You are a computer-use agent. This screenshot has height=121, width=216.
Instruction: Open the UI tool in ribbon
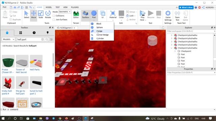pyautogui.click(x=103, y=14)
